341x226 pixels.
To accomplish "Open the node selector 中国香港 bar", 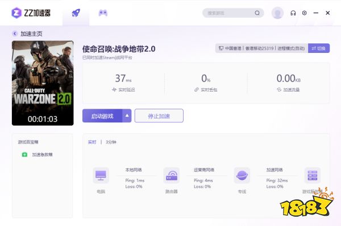I will click(261, 48).
